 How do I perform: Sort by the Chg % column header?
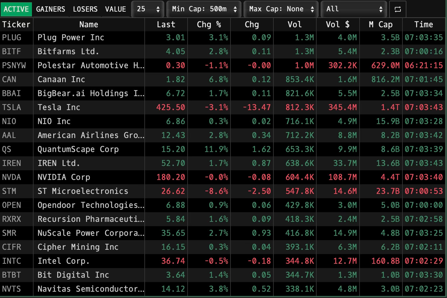(209, 25)
